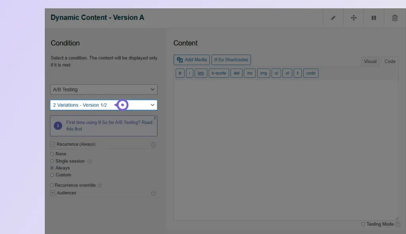406x234 pixels.
Task: Click the ins formatting button
Action: pos(250,73)
